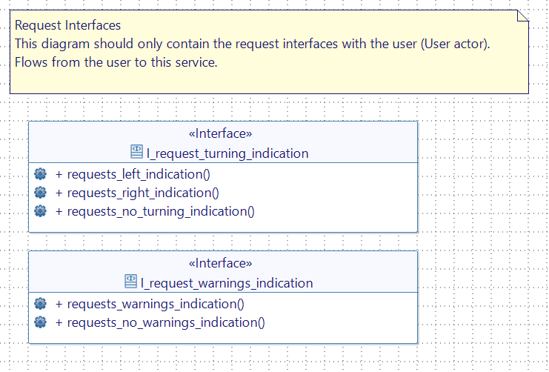
Task: Click the note line 'Flows from the user to this service.'
Action: pyautogui.click(x=116, y=62)
